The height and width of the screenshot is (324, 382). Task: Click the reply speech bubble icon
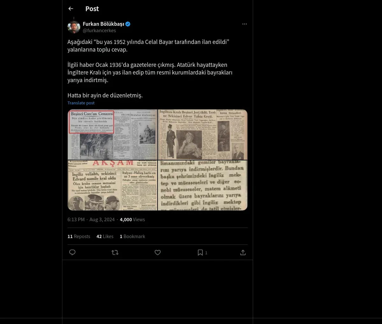pyautogui.click(x=72, y=252)
